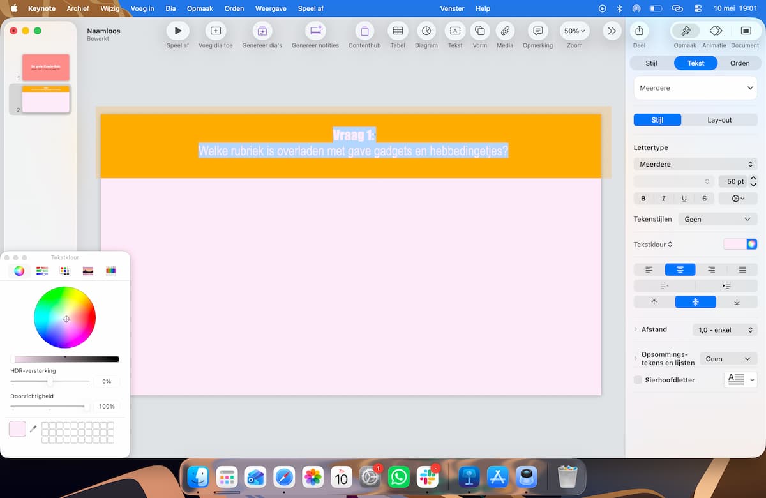The width and height of the screenshot is (766, 498).
Task: Align text to the top vertically
Action: point(654,302)
